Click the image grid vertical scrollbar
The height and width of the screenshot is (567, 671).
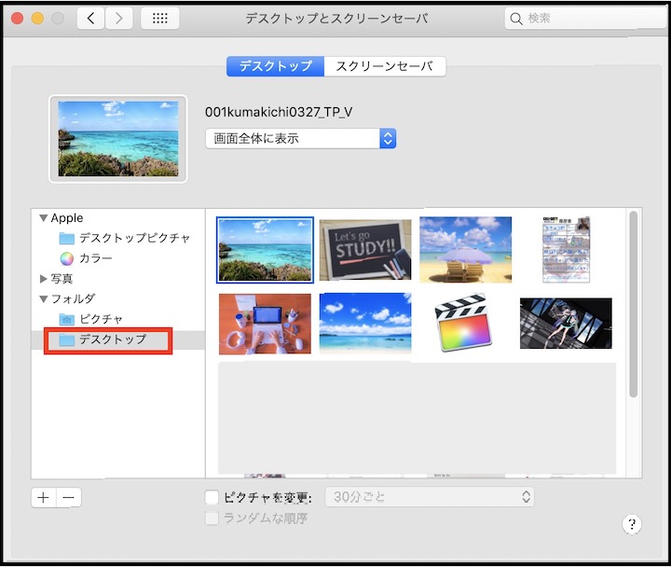click(x=634, y=305)
